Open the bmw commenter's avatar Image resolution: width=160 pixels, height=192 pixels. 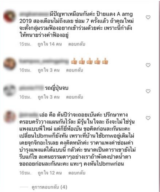click(10, 117)
